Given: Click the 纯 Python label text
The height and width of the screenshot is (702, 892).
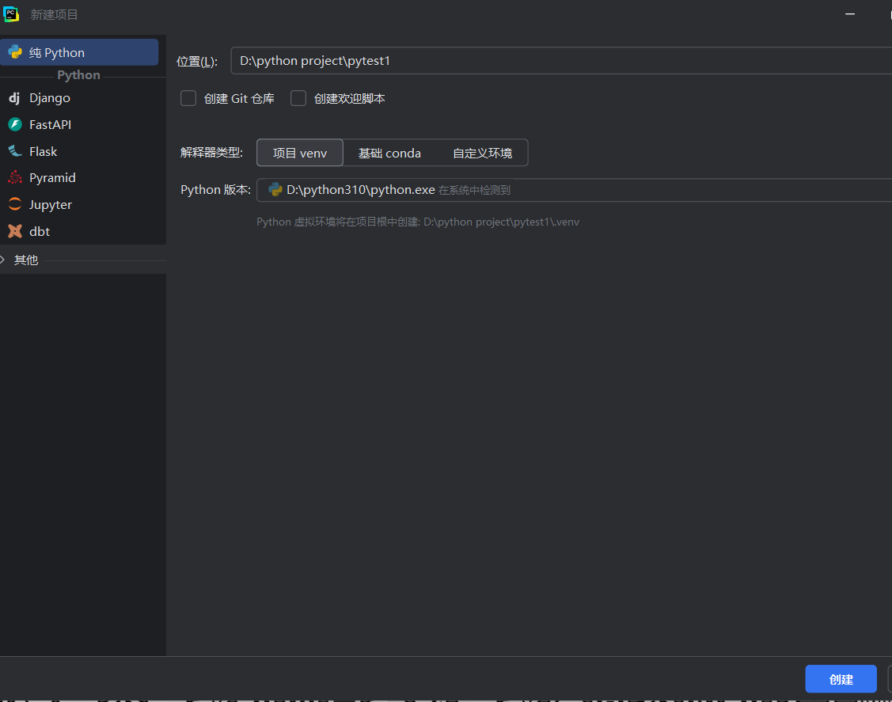Looking at the screenshot, I should click(57, 53).
